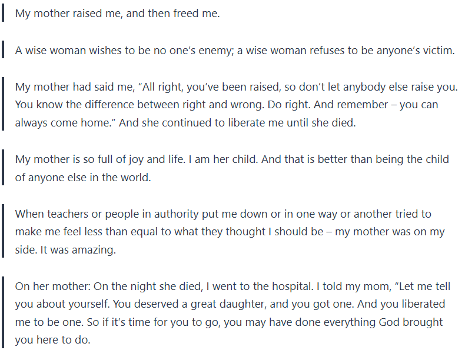The width and height of the screenshot is (475, 350).
Task: Click the line starting "My mother had said me"
Action: [x=236, y=87]
